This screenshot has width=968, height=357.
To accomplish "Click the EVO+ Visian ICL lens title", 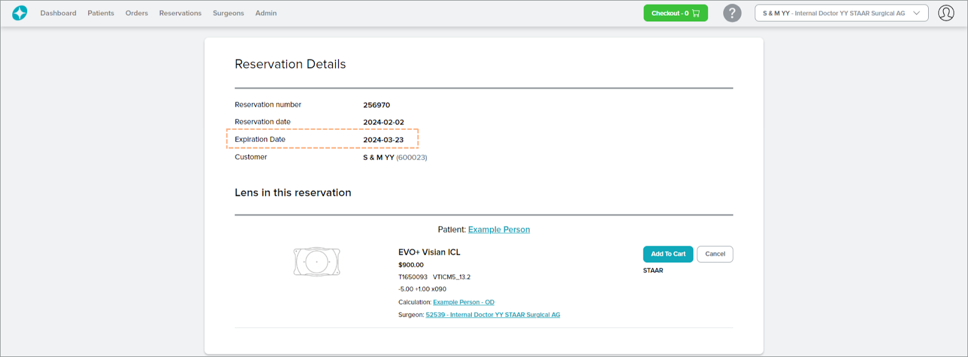I will click(429, 252).
